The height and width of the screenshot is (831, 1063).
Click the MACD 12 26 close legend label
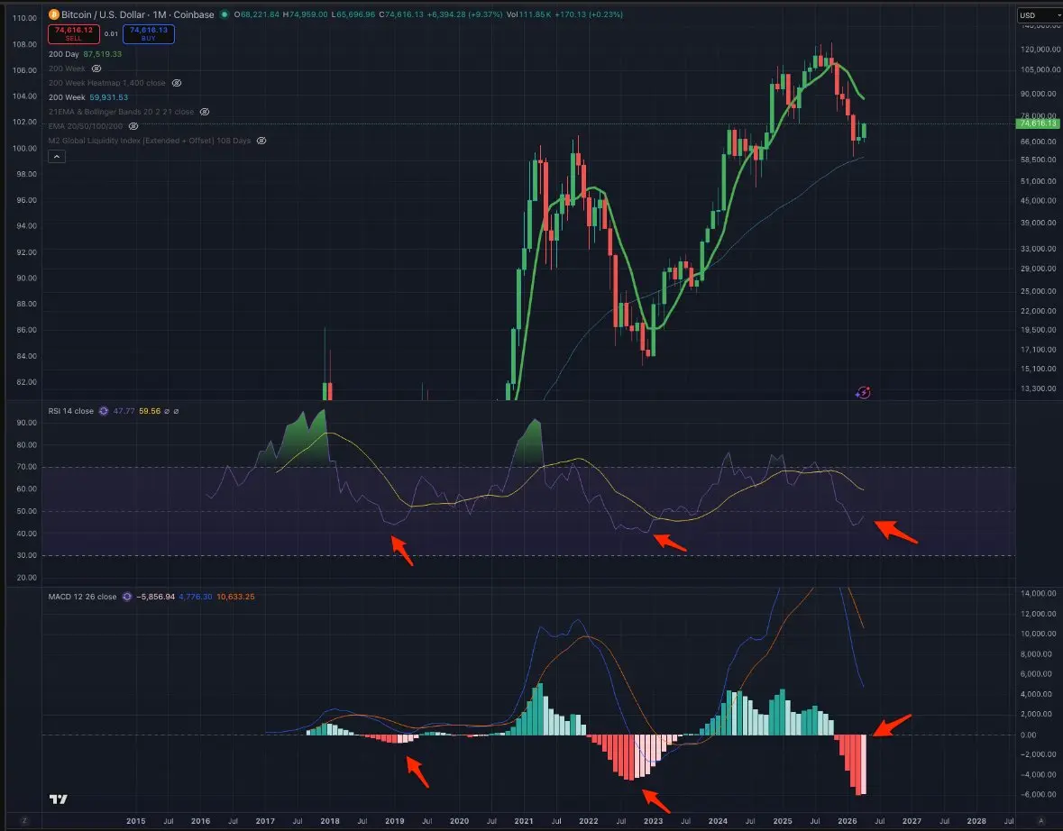coord(82,597)
